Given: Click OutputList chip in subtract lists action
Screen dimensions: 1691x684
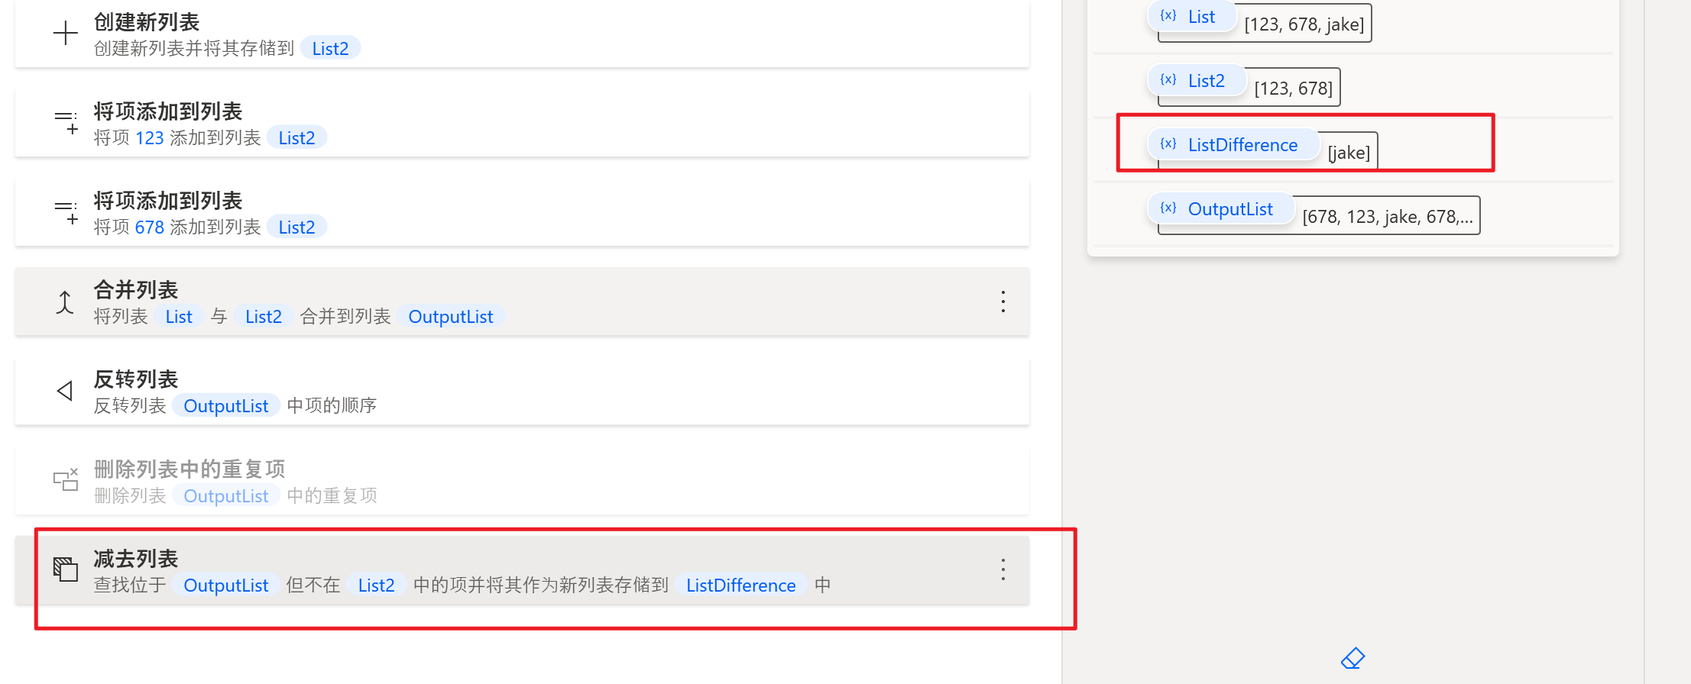Looking at the screenshot, I should 226,585.
